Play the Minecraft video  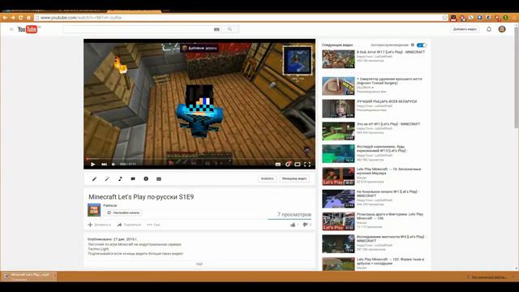pos(92,164)
